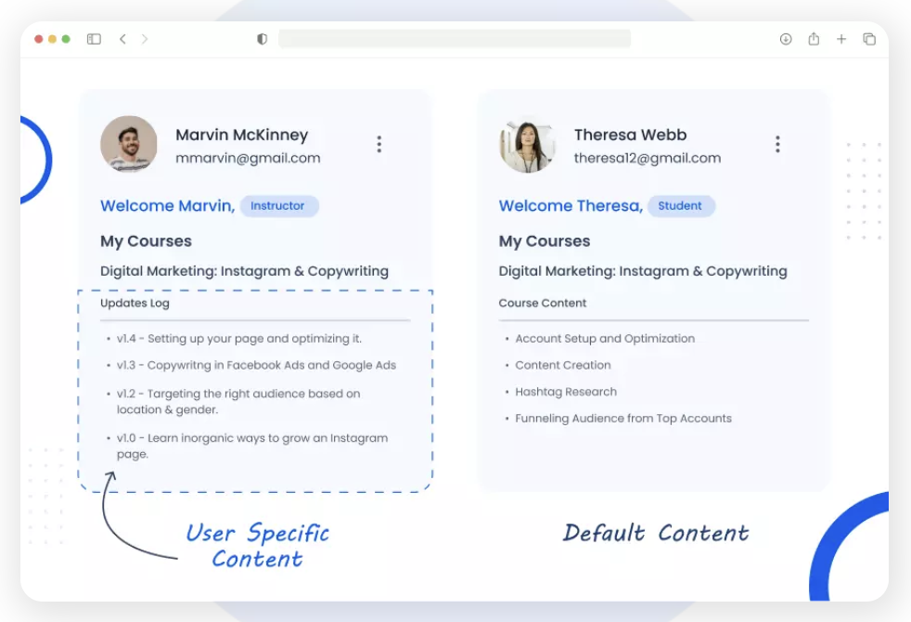Open Marvin McKinney's three-dot options menu

click(x=379, y=144)
